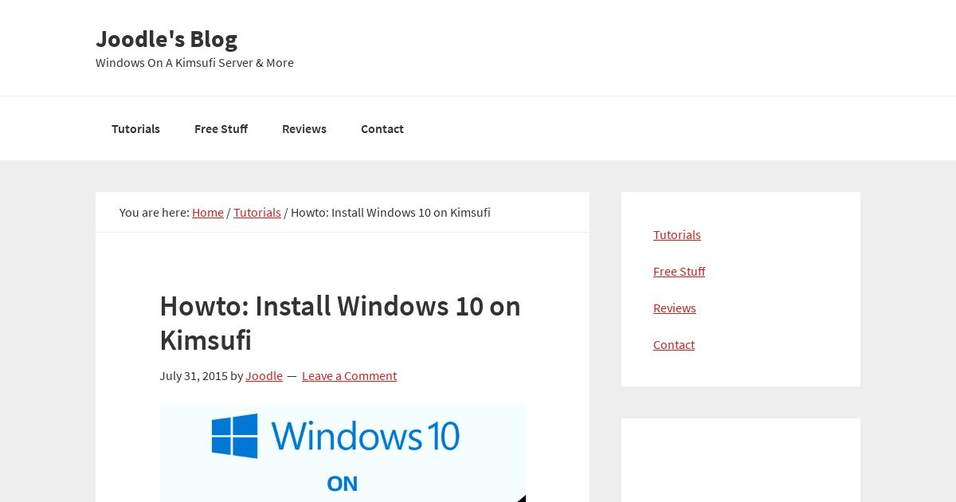
Task: Open Contact in the top navigation
Action: tap(382, 128)
